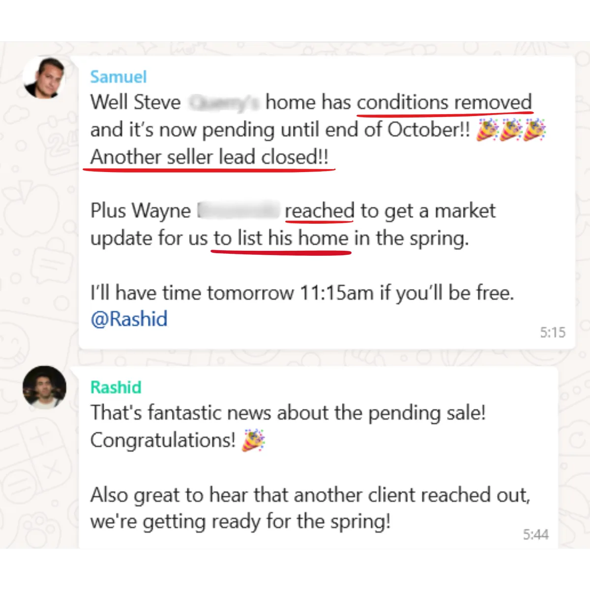590x590 pixels.
Task: Open Samuel's profile picture
Action: click(44, 78)
